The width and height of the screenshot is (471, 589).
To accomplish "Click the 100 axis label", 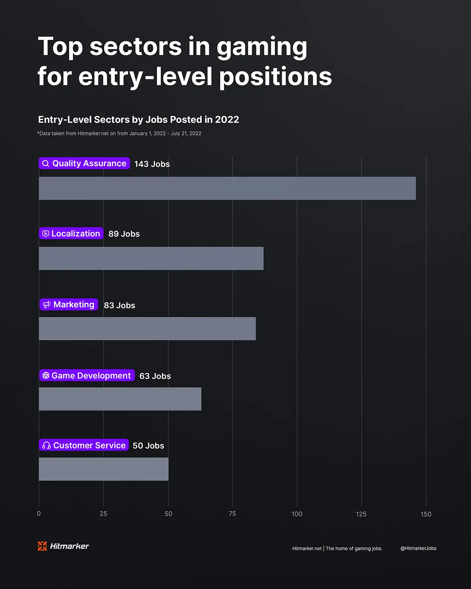I will point(297,514).
